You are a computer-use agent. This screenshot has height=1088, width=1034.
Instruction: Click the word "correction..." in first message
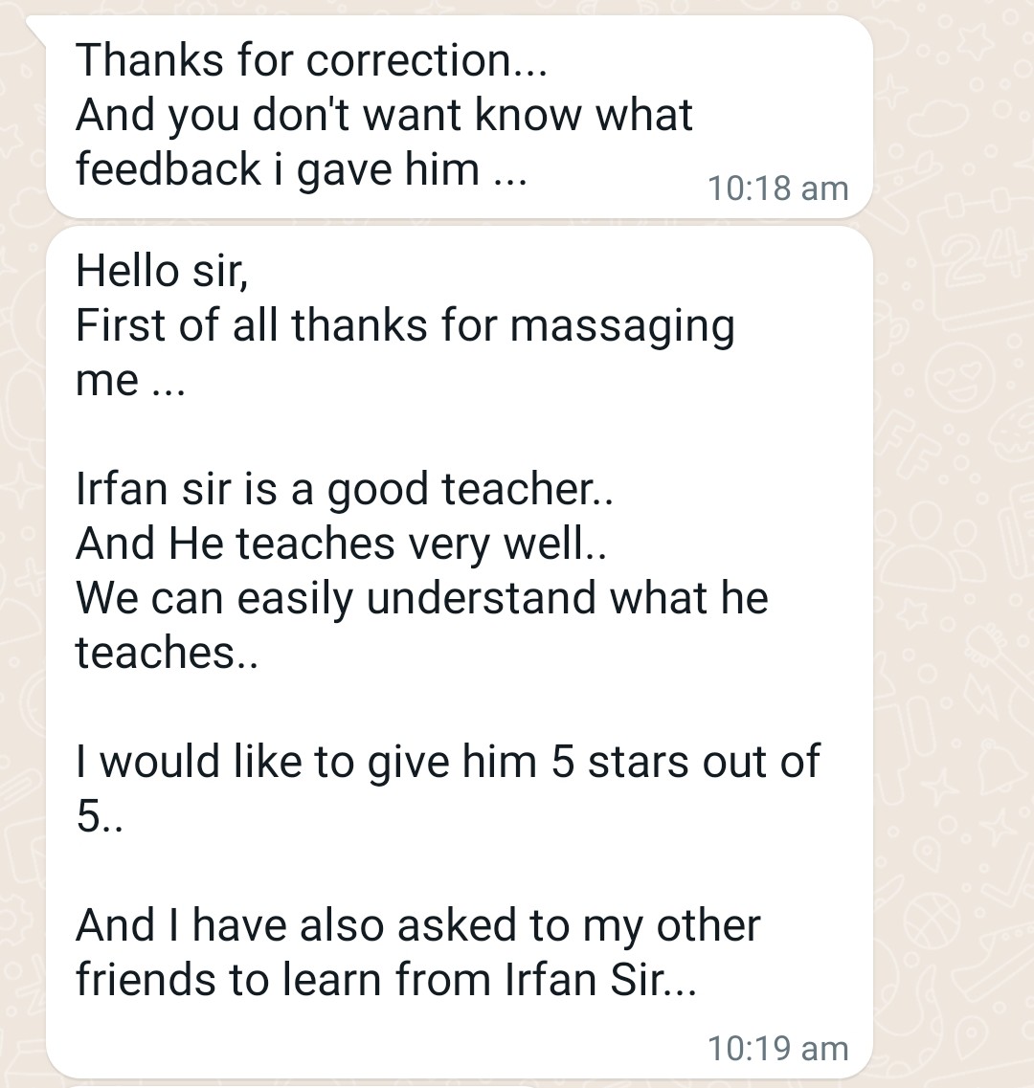426,60
